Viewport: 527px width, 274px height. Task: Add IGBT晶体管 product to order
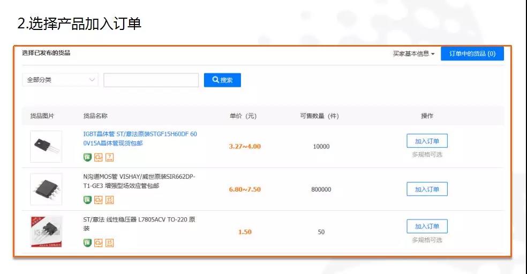pos(427,141)
